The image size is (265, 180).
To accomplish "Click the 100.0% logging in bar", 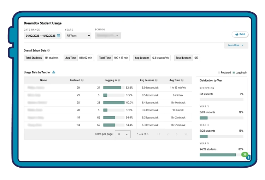I will pos(114,103).
